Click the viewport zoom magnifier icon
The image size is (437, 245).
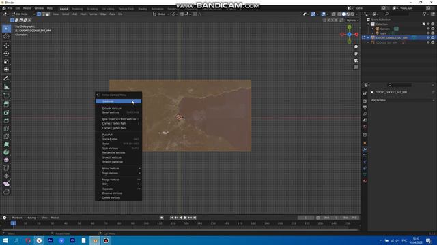click(356, 47)
